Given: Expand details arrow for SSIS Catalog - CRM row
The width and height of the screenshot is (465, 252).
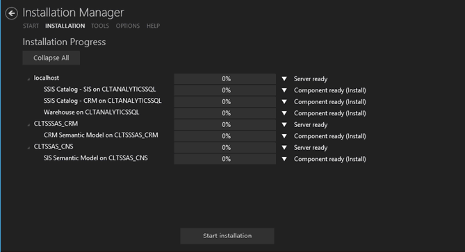Looking at the screenshot, I should [x=284, y=102].
